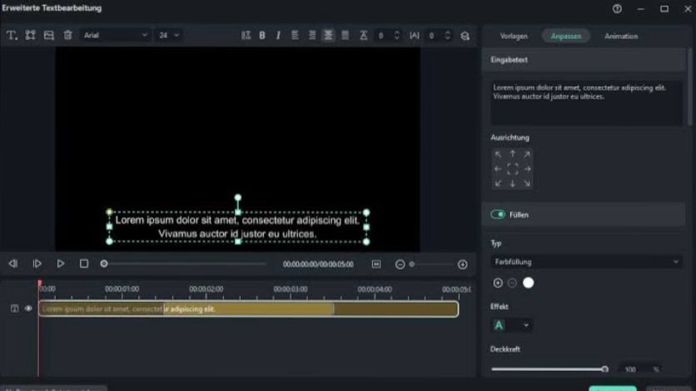Viewport: 696px width, 391px height.
Task: Center text in the frame
Action: (x=513, y=169)
